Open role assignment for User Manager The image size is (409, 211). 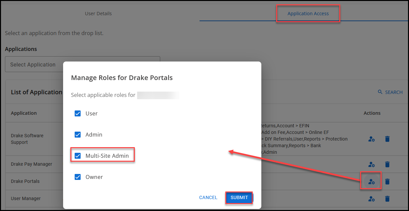(x=371, y=199)
